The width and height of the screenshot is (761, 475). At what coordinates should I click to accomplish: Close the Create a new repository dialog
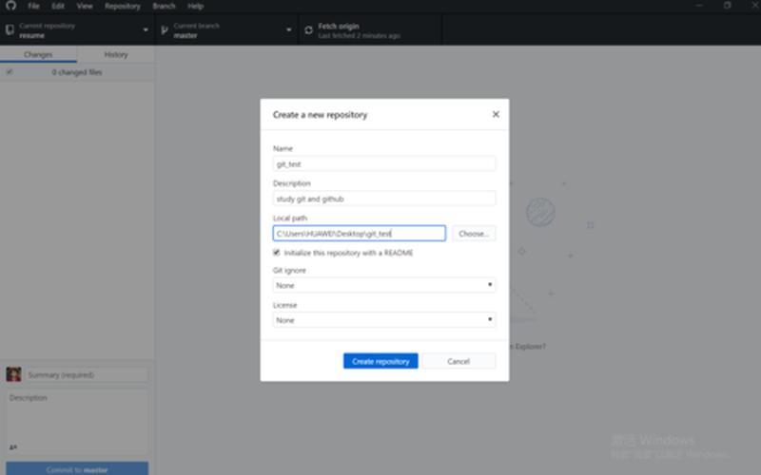[496, 114]
